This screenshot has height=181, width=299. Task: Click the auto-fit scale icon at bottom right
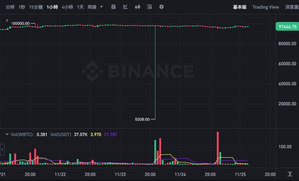click(x=290, y=174)
